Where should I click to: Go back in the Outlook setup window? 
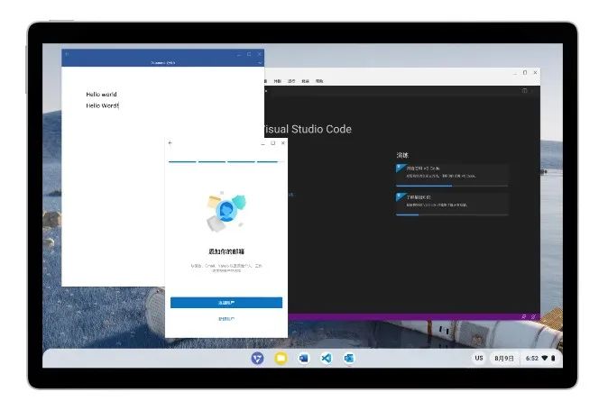point(170,143)
